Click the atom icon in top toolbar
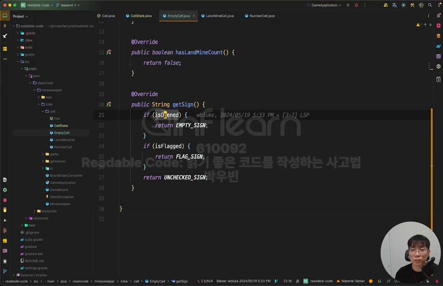This screenshot has width=443, height=286. pos(421,5)
